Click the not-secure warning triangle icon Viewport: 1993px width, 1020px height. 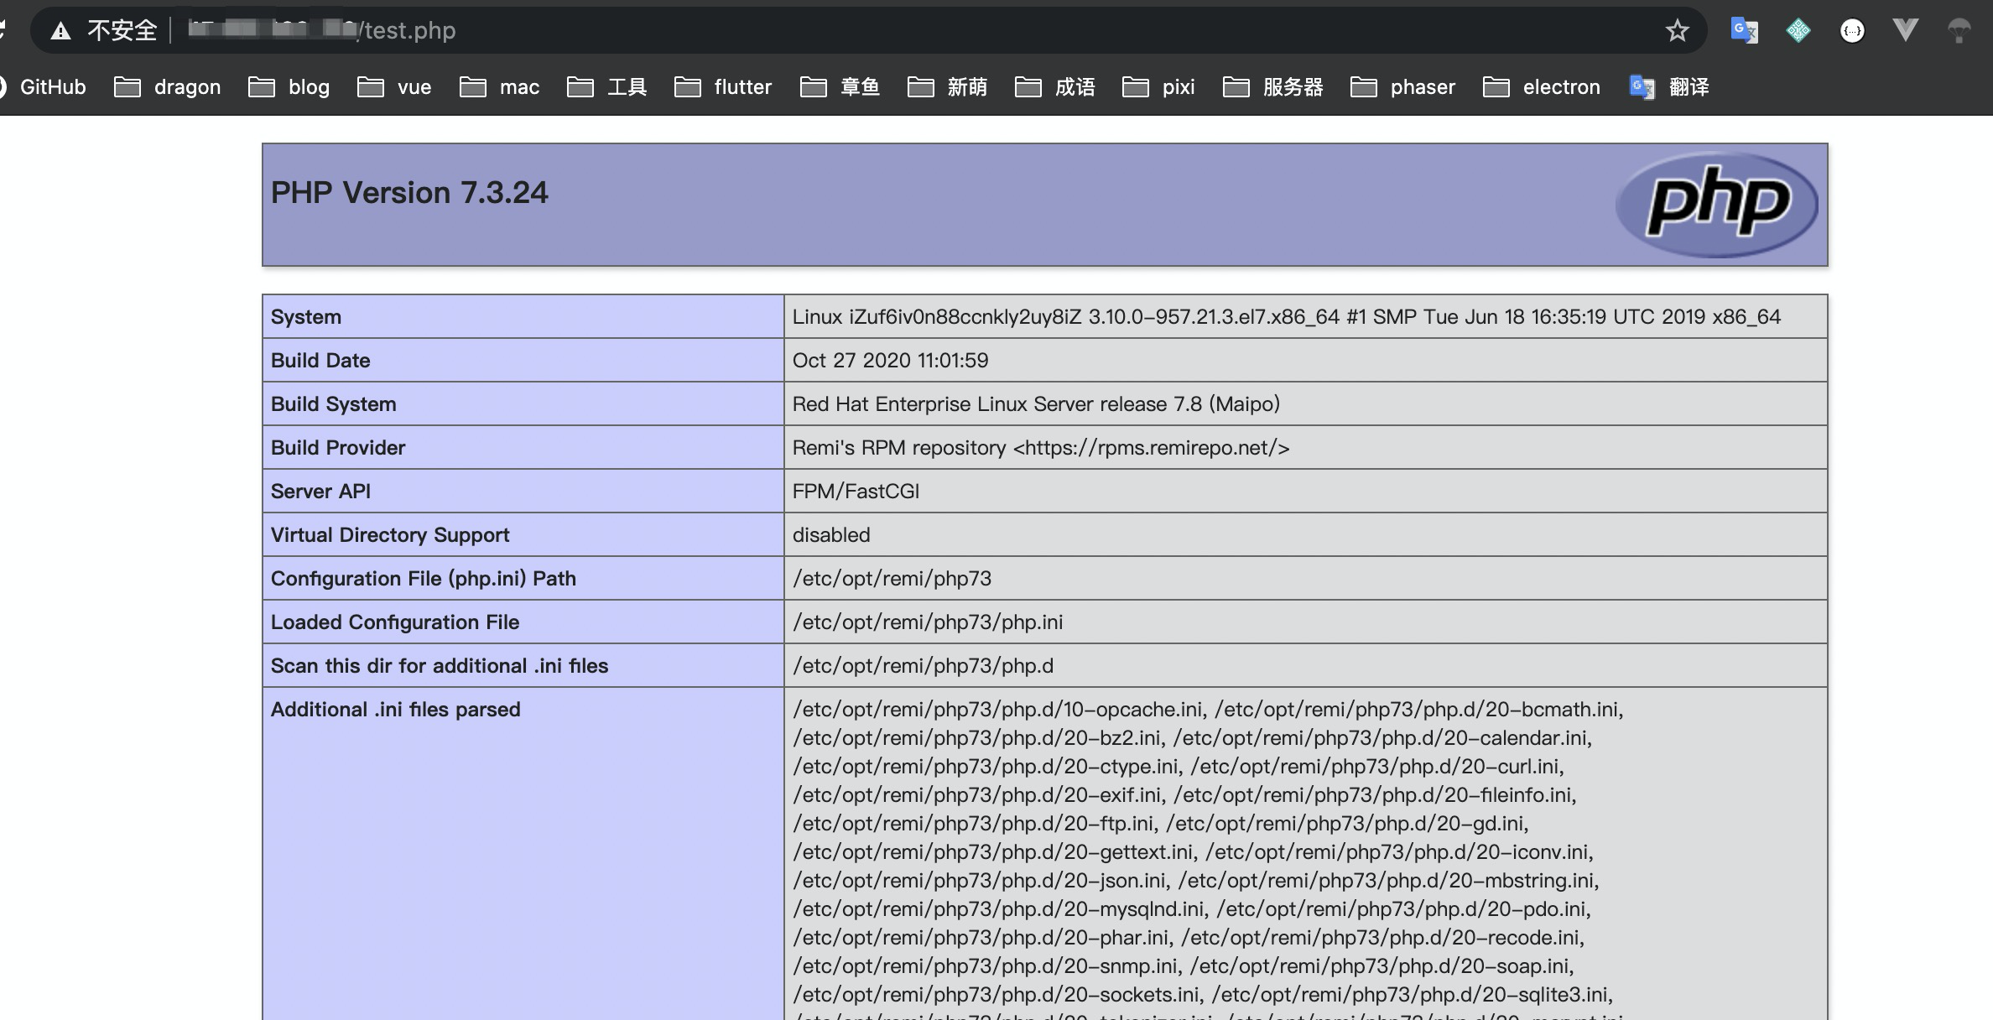(60, 31)
